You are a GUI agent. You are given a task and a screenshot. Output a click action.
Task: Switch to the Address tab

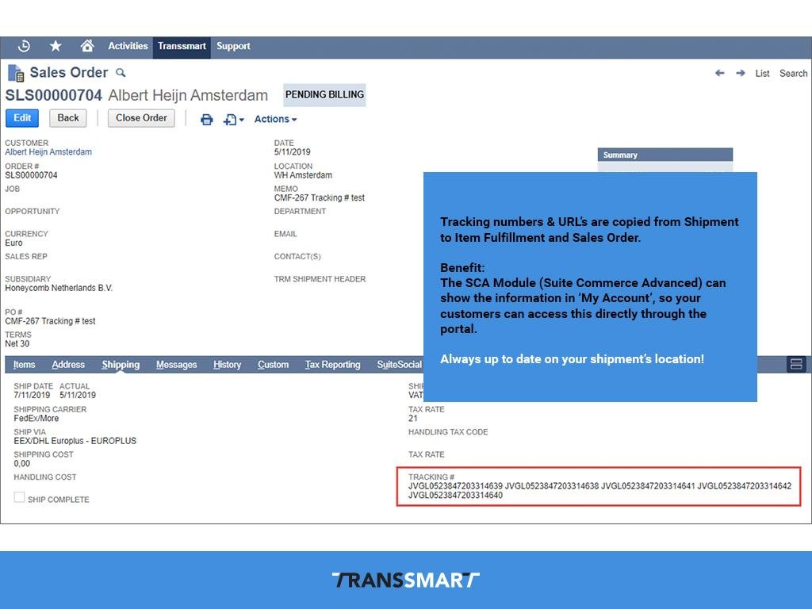click(68, 365)
